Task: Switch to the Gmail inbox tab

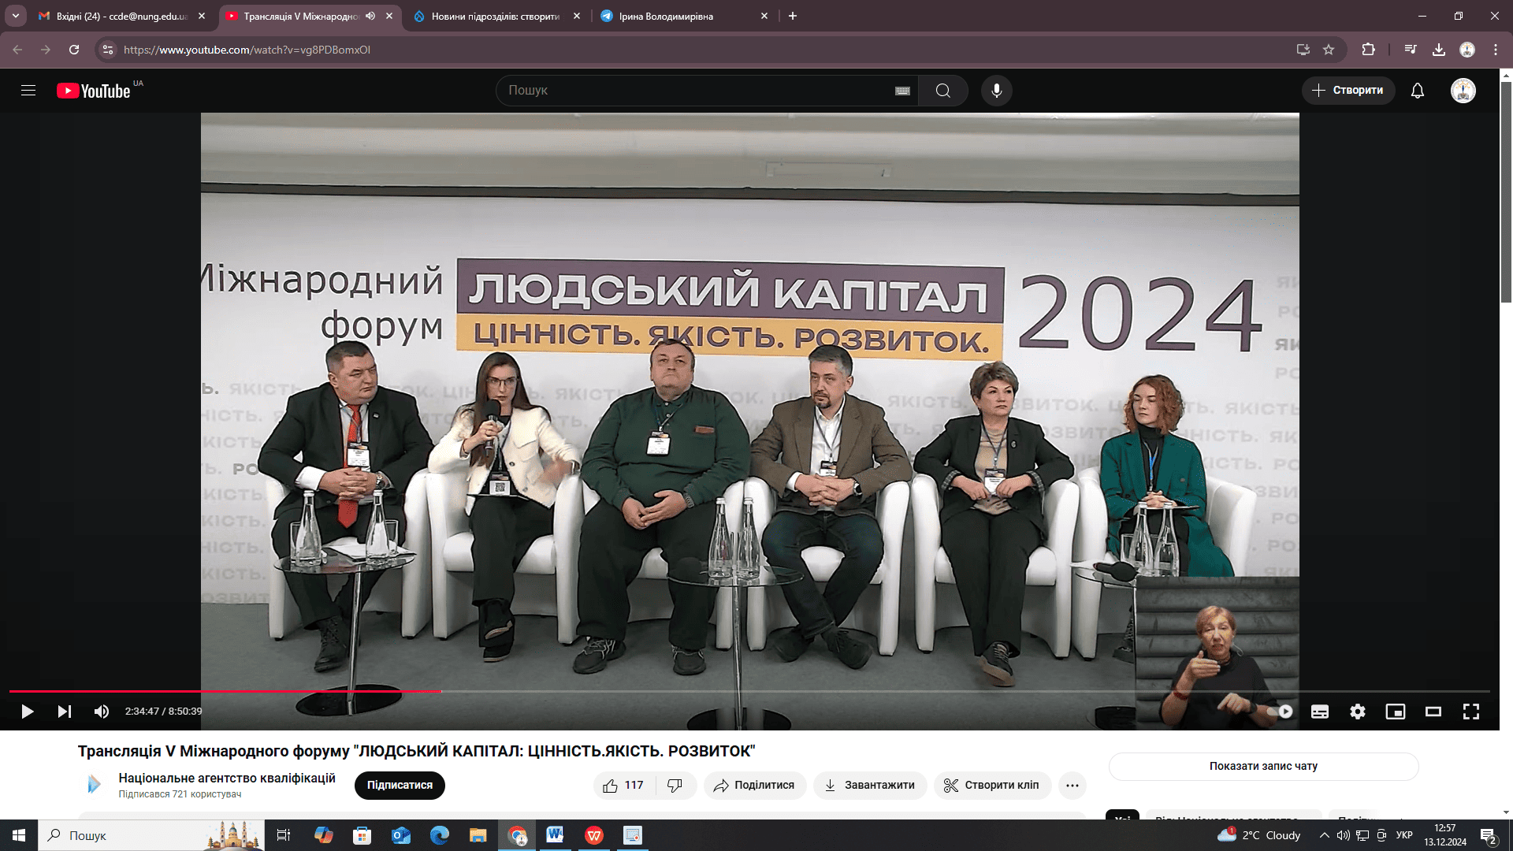Action: pyautogui.click(x=122, y=16)
